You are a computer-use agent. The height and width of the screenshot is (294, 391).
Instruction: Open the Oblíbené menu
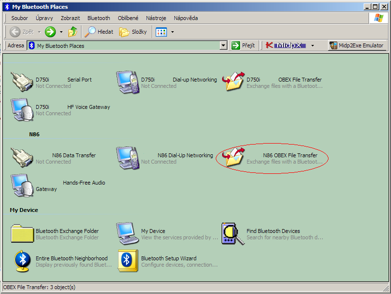[x=128, y=18]
